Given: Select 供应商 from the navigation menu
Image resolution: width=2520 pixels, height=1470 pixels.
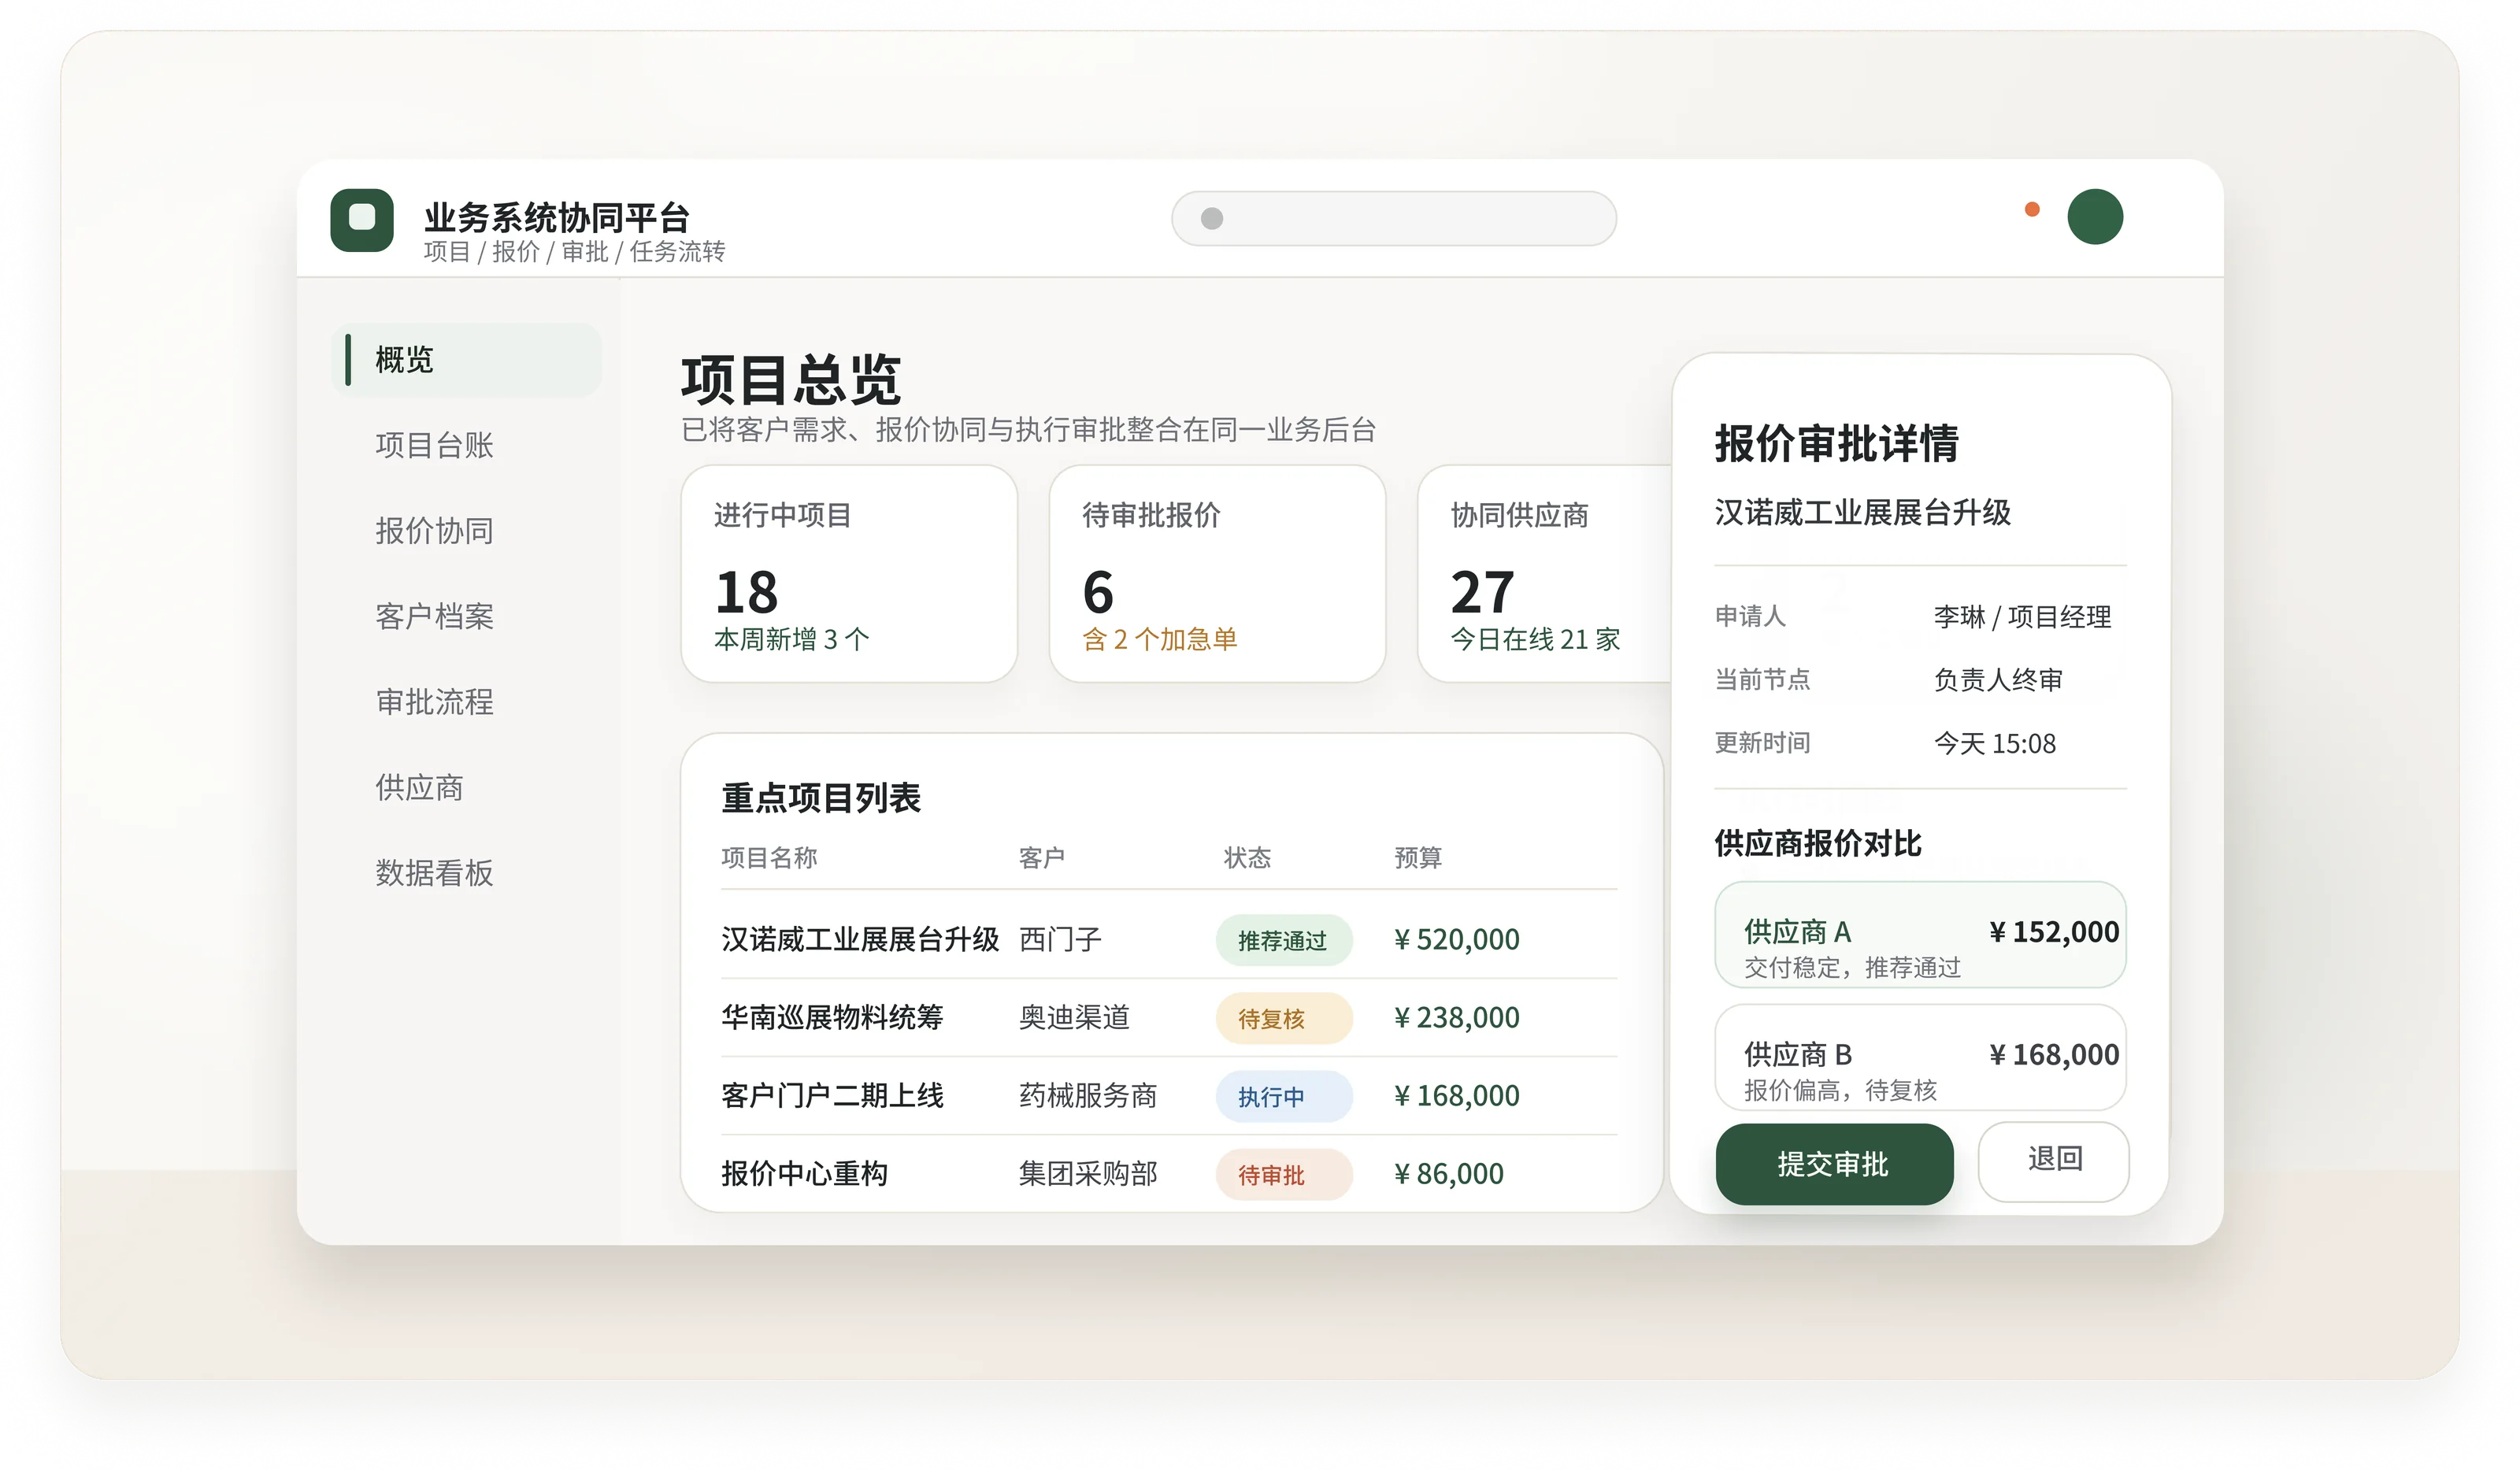Looking at the screenshot, I should [420, 788].
